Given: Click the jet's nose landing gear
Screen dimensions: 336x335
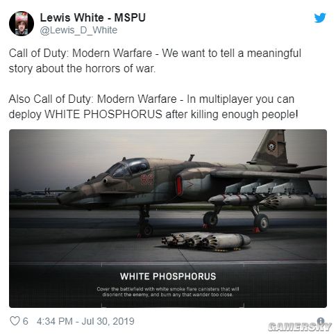Looking at the screenshot, I should coord(145,221).
